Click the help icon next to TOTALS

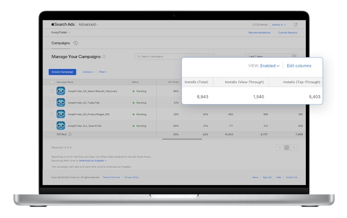[x=70, y=134]
